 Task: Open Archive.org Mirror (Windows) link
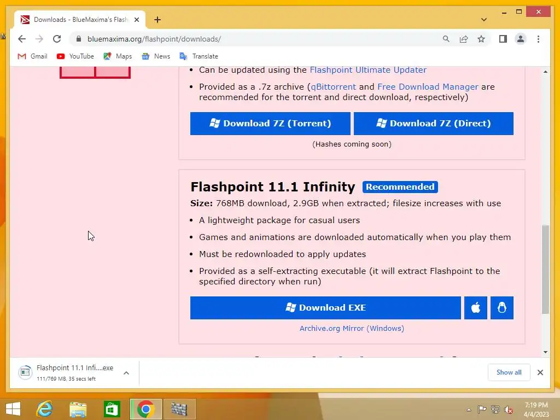click(352, 328)
